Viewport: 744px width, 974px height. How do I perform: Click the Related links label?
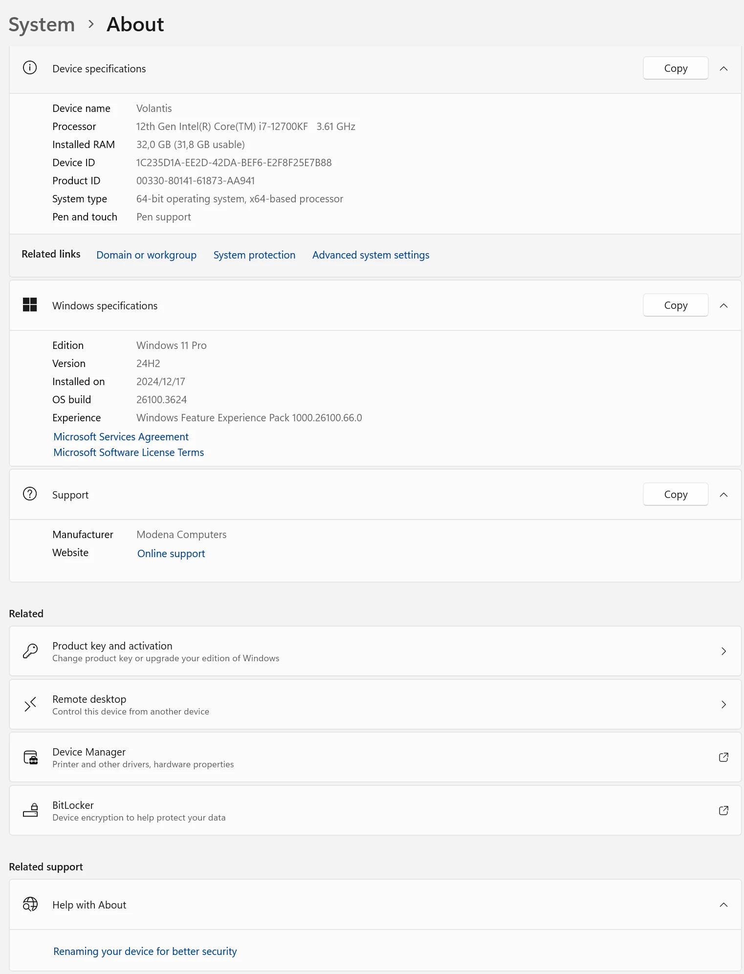pyautogui.click(x=51, y=254)
